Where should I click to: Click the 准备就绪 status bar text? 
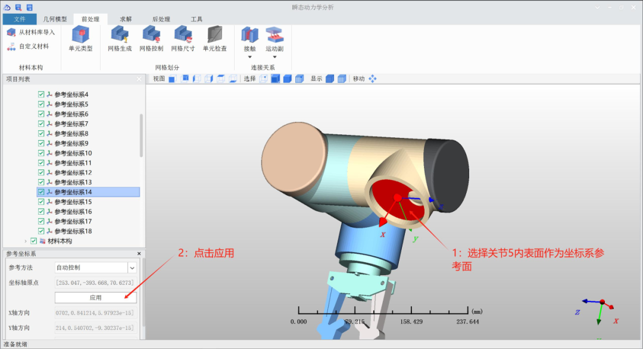pyautogui.click(x=15, y=344)
